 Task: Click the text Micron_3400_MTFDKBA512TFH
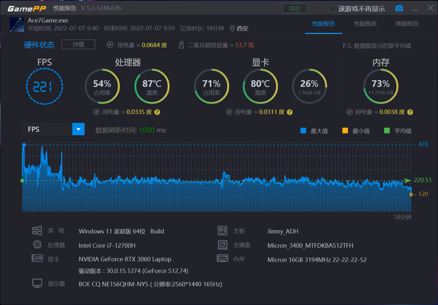click(310, 245)
